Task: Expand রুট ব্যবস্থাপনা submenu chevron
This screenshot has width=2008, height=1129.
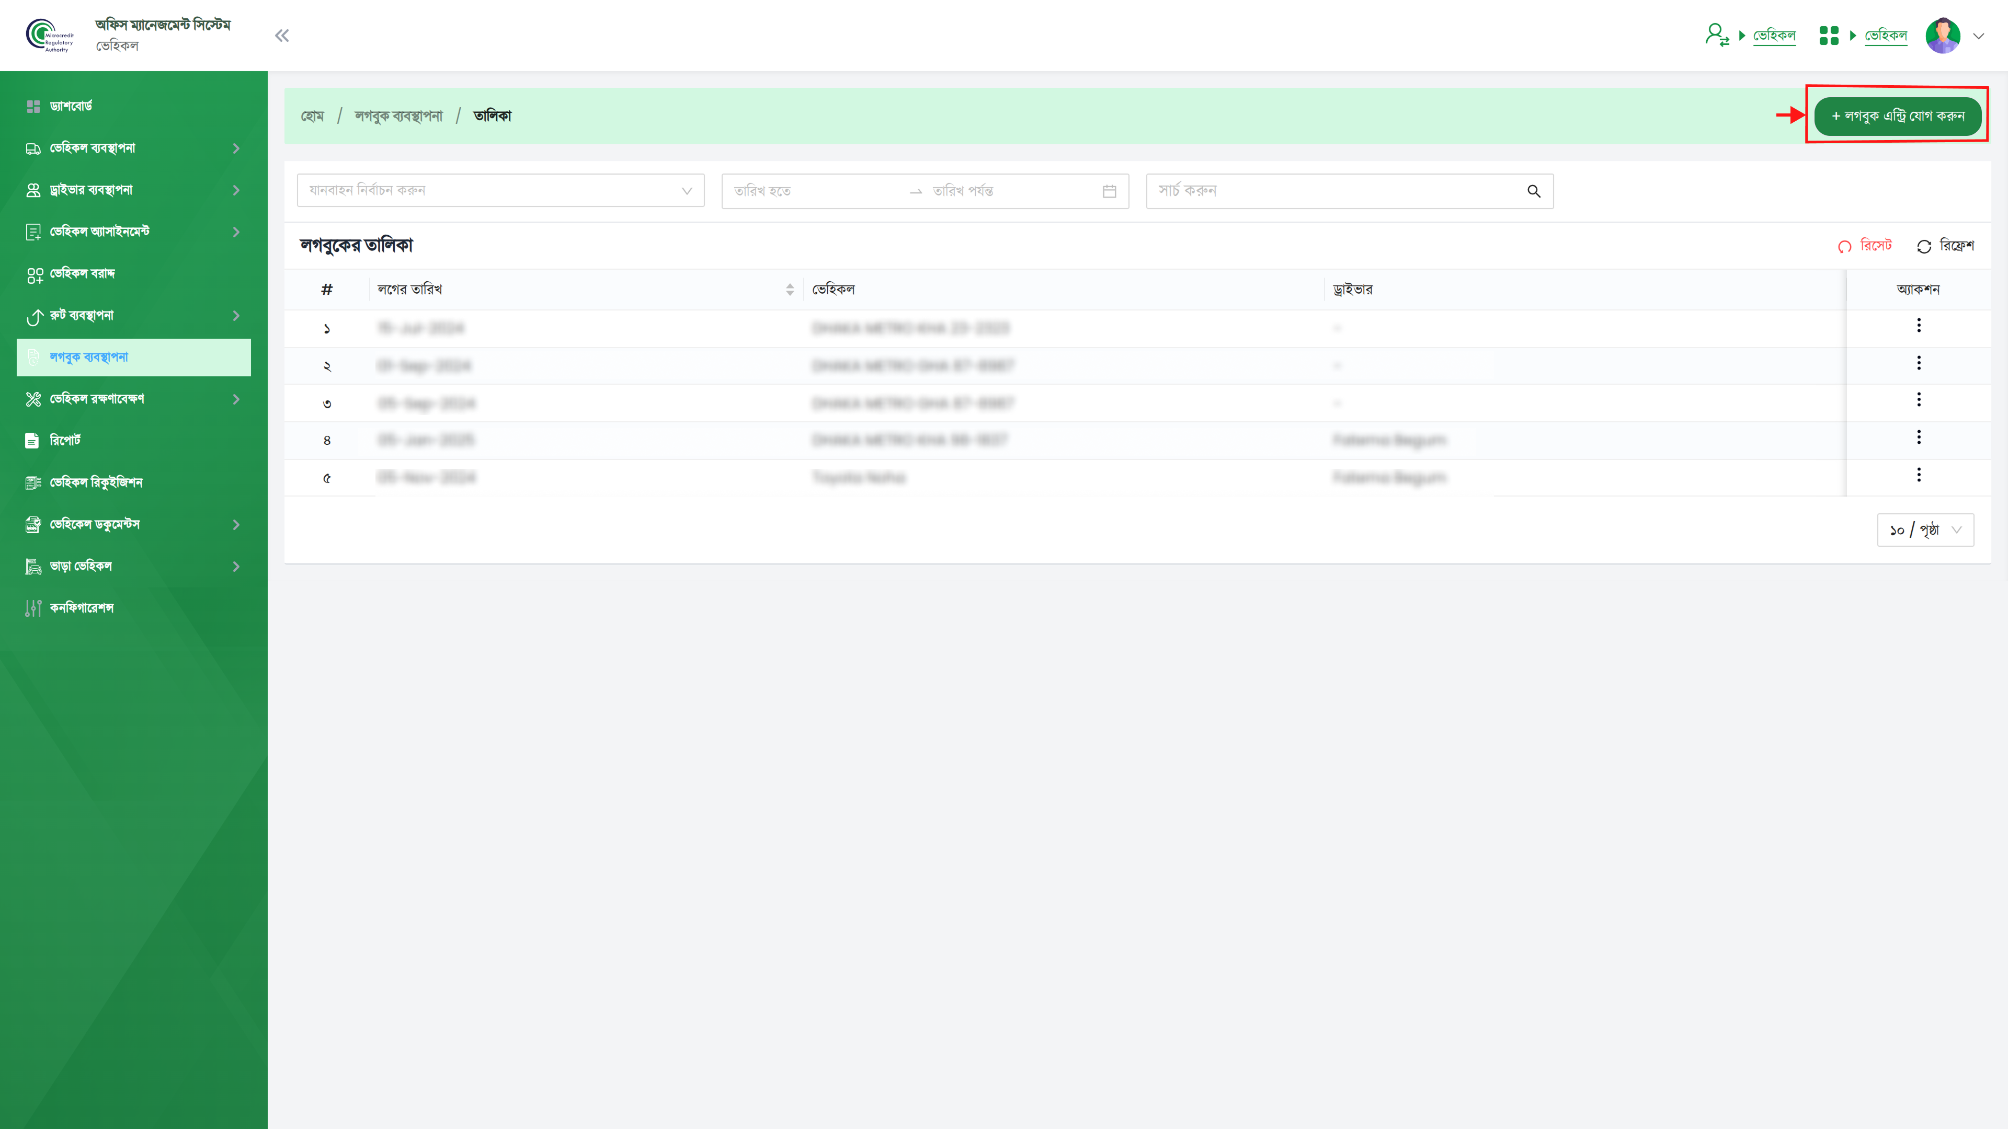Action: pyautogui.click(x=236, y=316)
